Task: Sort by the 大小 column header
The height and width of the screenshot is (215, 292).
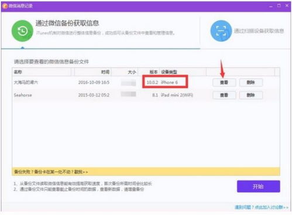Action: [125, 72]
